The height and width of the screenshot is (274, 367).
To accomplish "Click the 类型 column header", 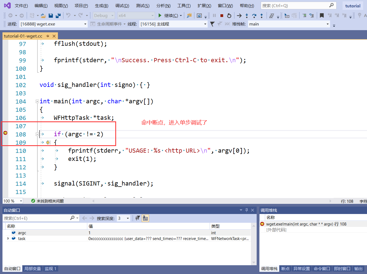I will point(230,226).
